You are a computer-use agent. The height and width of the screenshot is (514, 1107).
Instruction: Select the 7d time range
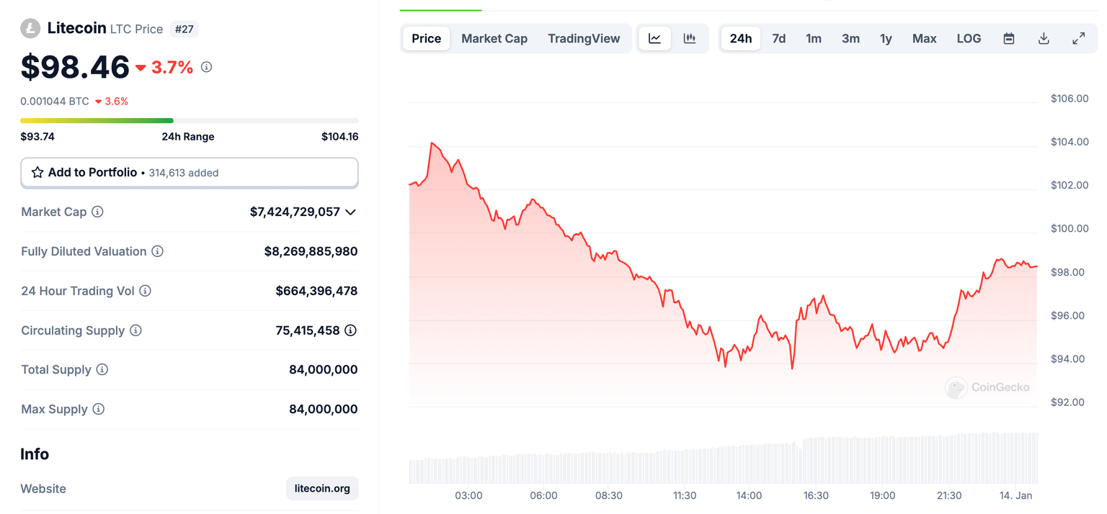(x=779, y=39)
